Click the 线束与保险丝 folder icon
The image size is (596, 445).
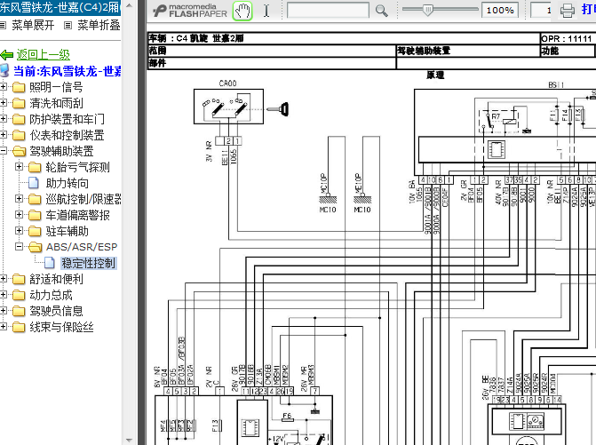(19, 327)
